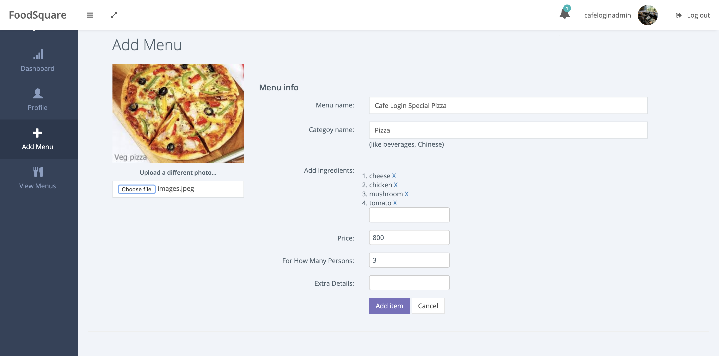Click the cafeloginadmin username
The width and height of the screenshot is (719, 356).
[x=607, y=15]
